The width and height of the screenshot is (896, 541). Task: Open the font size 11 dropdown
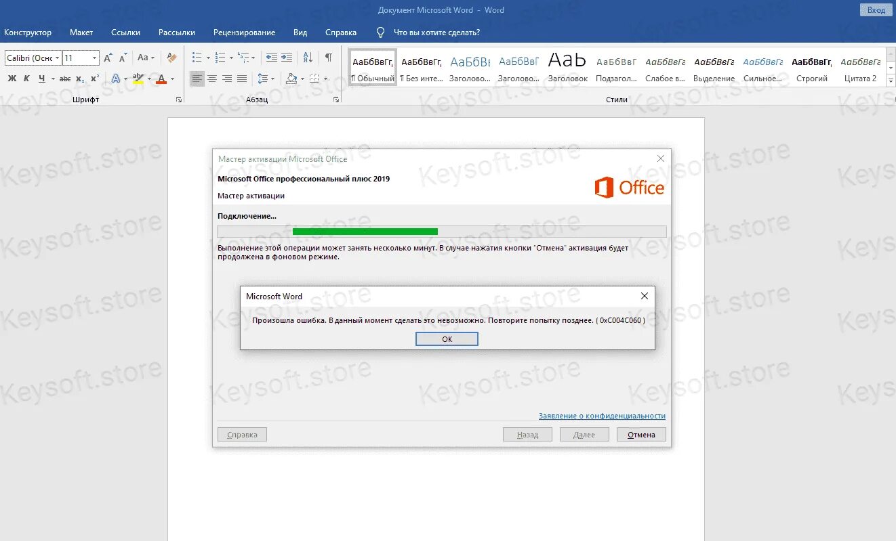(95, 58)
